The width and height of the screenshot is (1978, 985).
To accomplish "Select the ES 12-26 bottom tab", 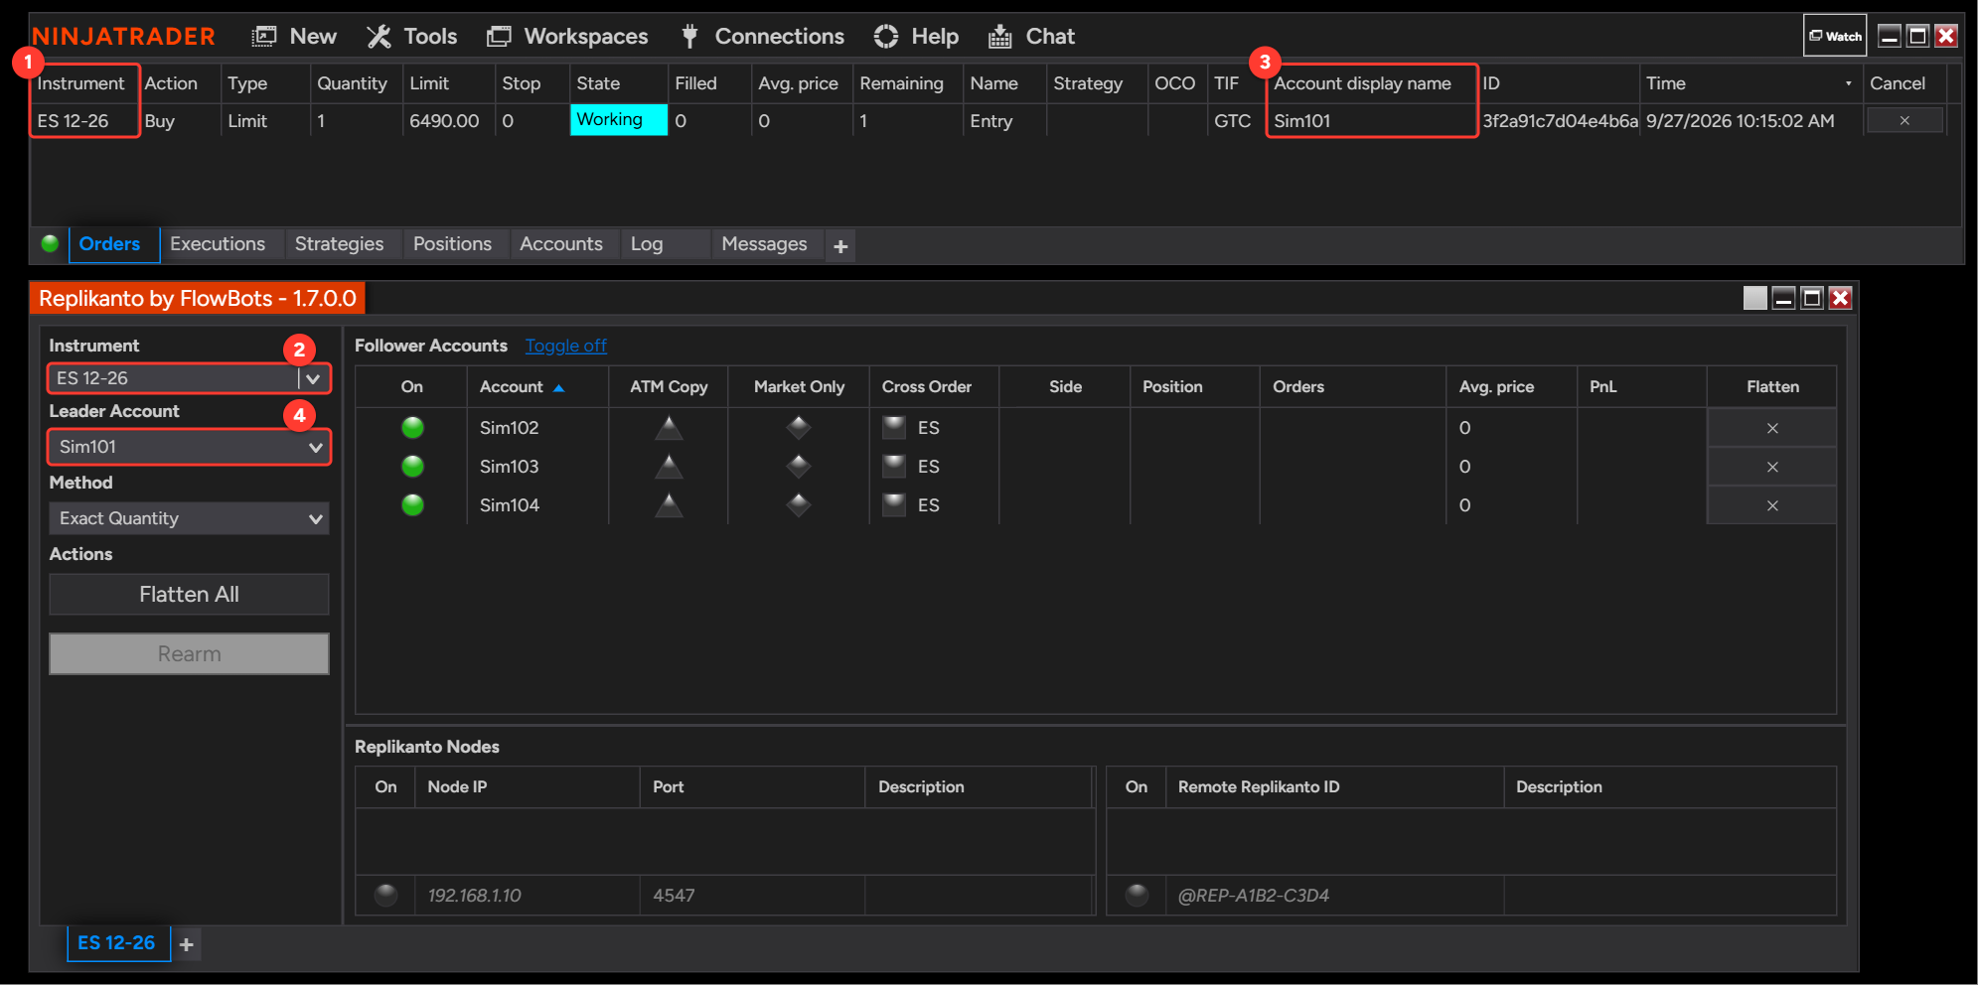I will tap(117, 943).
